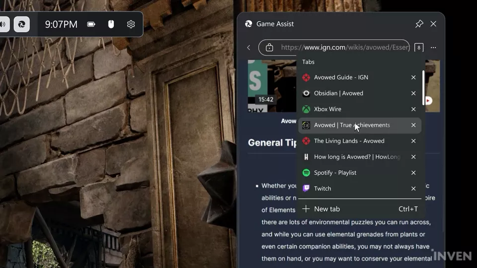Image resolution: width=477 pixels, height=268 pixels.
Task: Switch to the Avowed Guide - IGN tab
Action: [x=360, y=77]
